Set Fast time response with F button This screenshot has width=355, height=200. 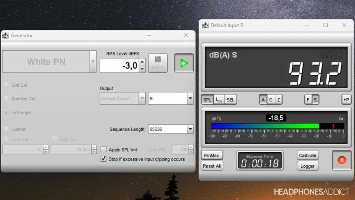click(x=308, y=99)
